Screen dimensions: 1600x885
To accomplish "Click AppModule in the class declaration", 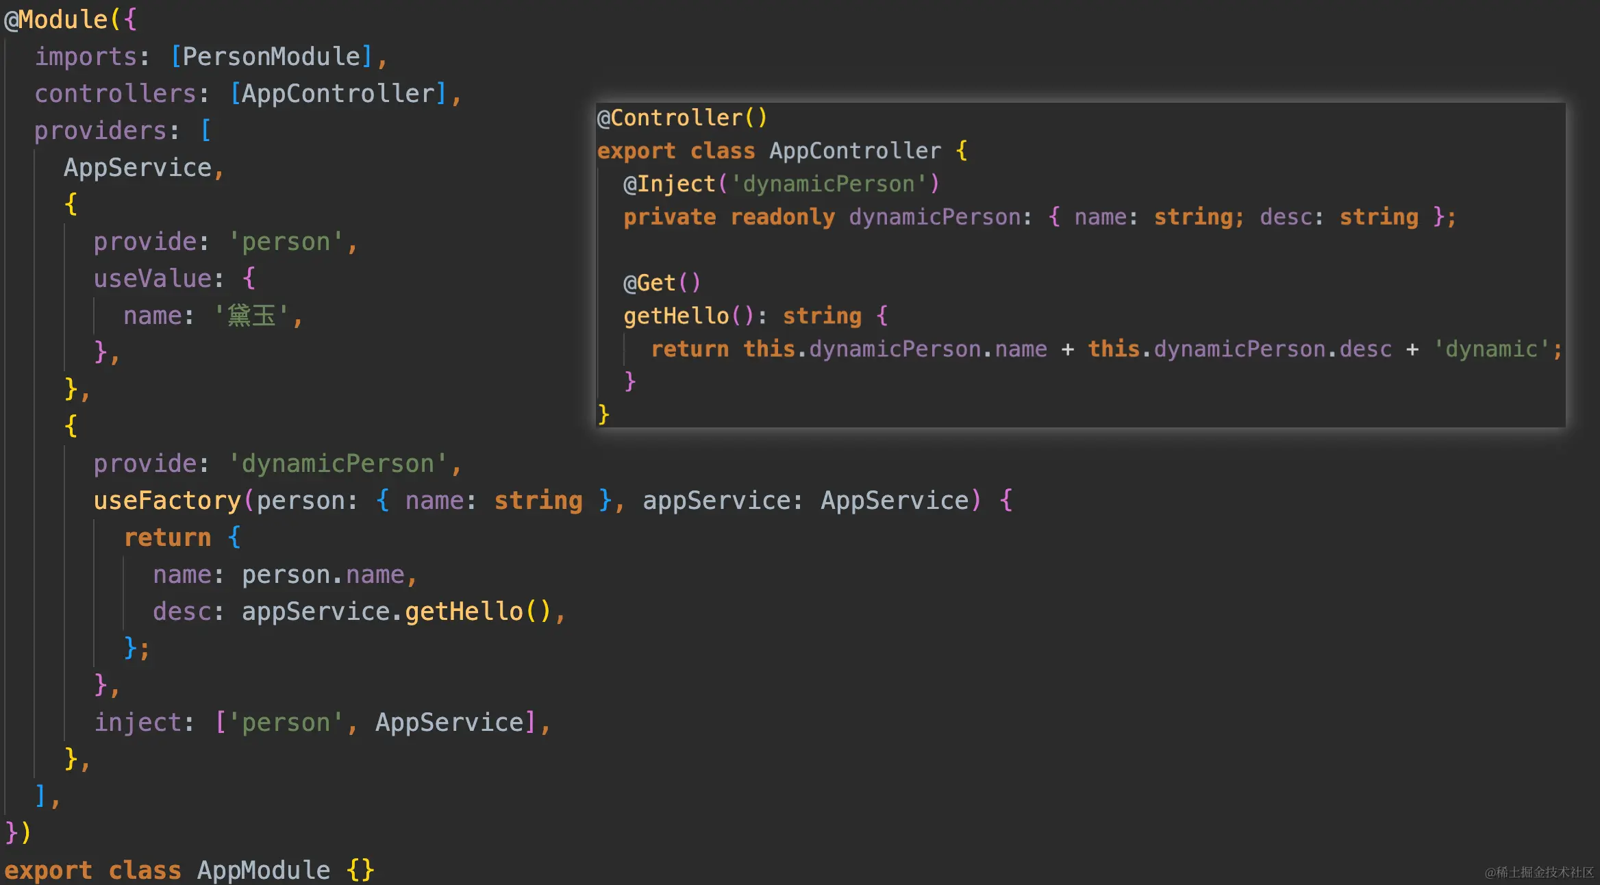I will [264, 870].
